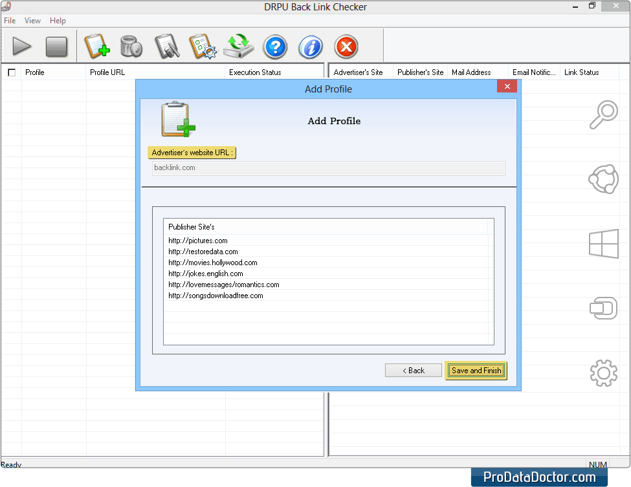Select http://lovemessages/romantics.com row
This screenshot has height=487, width=631.
point(326,285)
